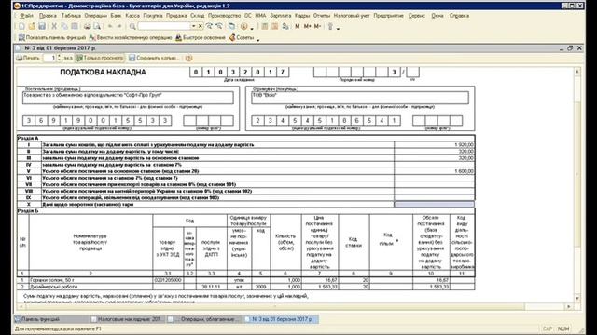Click the round Help info icon

(x=244, y=26)
